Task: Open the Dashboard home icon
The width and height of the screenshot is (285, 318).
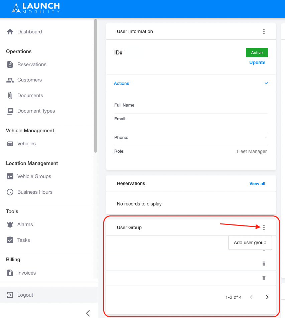Action: 10,32
